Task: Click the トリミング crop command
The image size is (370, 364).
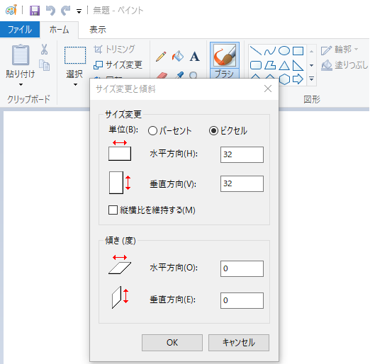Action: 114,49
